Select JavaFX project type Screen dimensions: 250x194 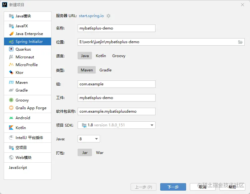tap(27, 26)
